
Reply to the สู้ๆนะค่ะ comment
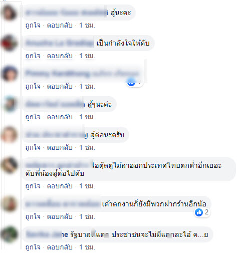coord(60,117)
